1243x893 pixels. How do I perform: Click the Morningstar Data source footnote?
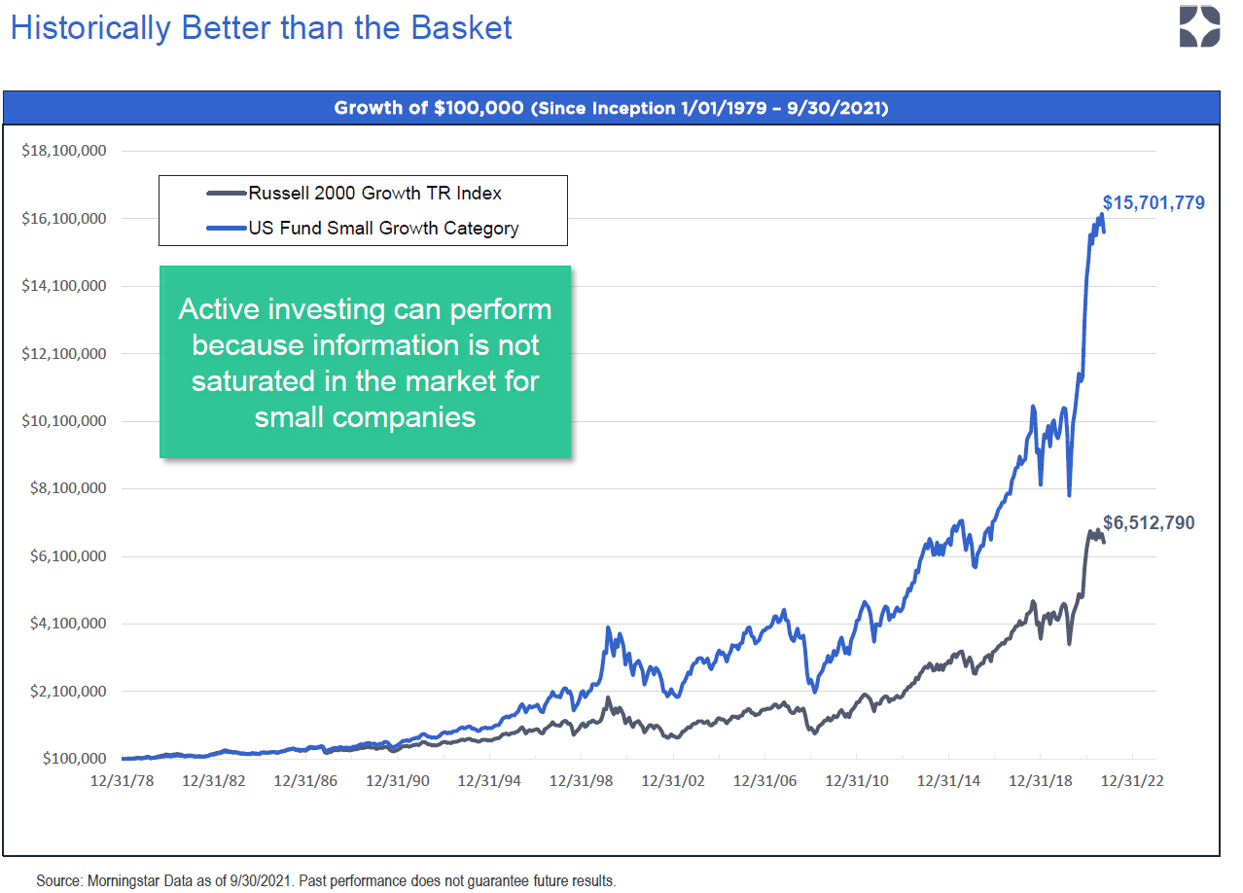(326, 881)
